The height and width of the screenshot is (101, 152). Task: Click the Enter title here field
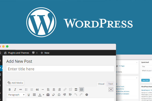[60, 69]
